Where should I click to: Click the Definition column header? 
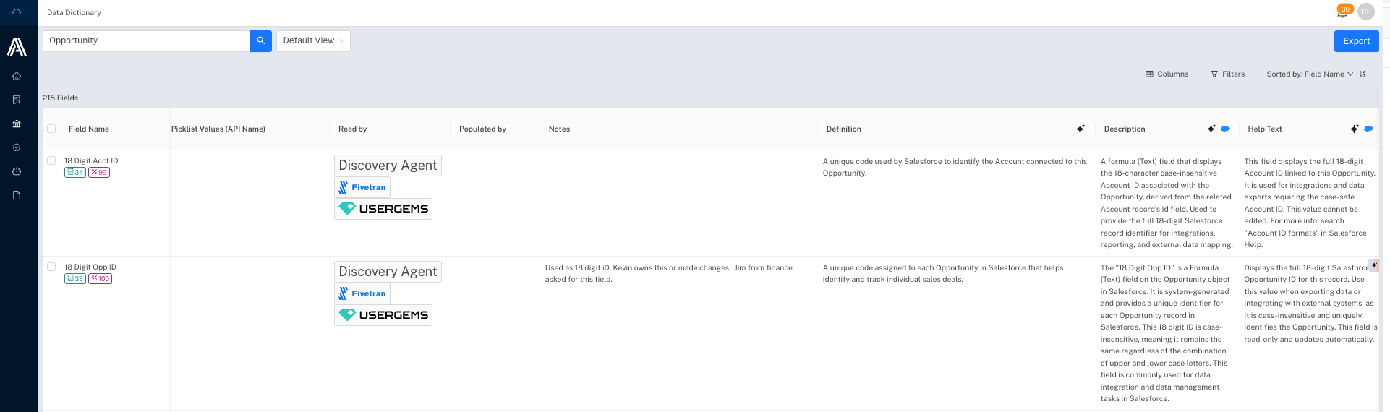pos(844,129)
